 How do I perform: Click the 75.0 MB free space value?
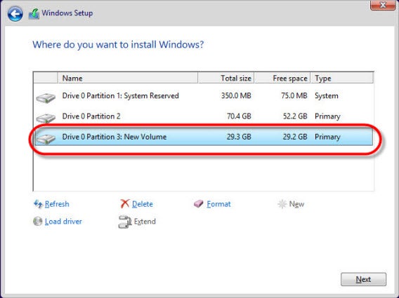294,96
